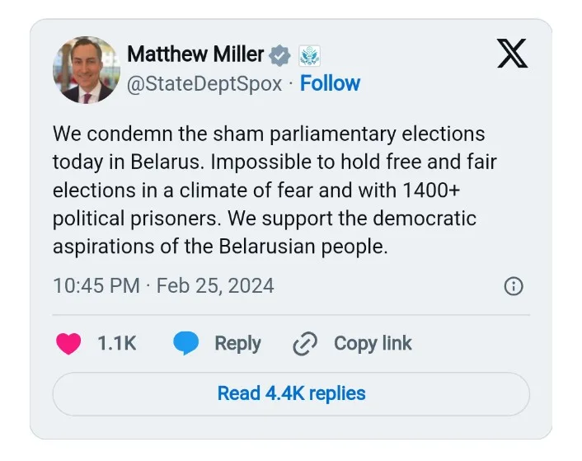Click the blue reply speech bubble icon

coord(186,344)
